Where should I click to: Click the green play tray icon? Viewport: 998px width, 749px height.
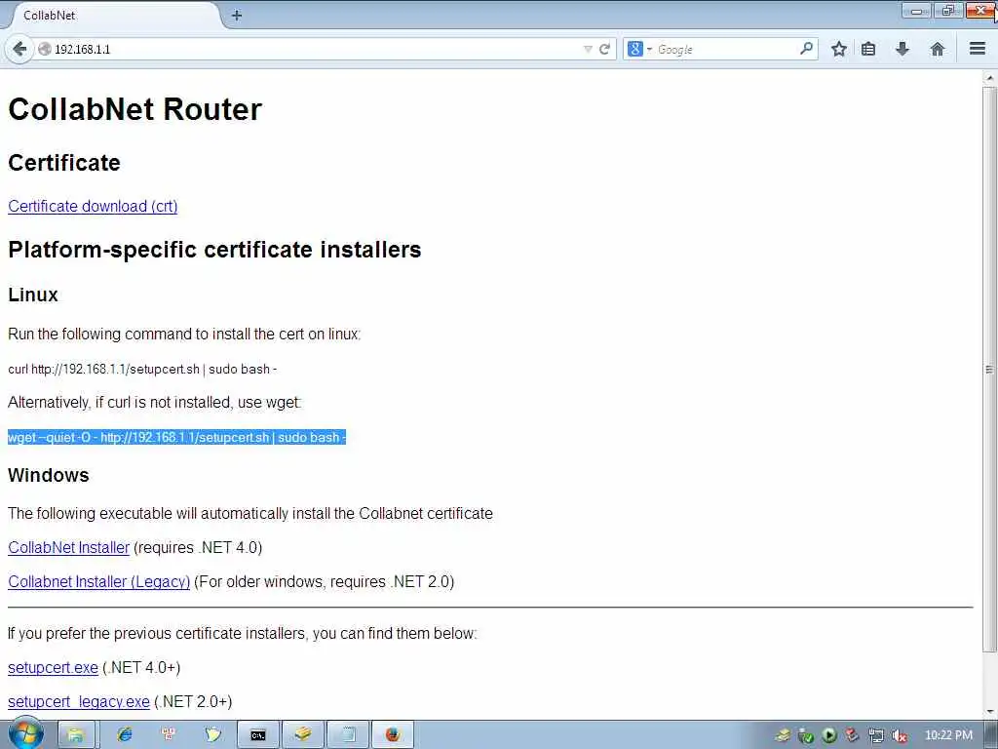tap(828, 735)
